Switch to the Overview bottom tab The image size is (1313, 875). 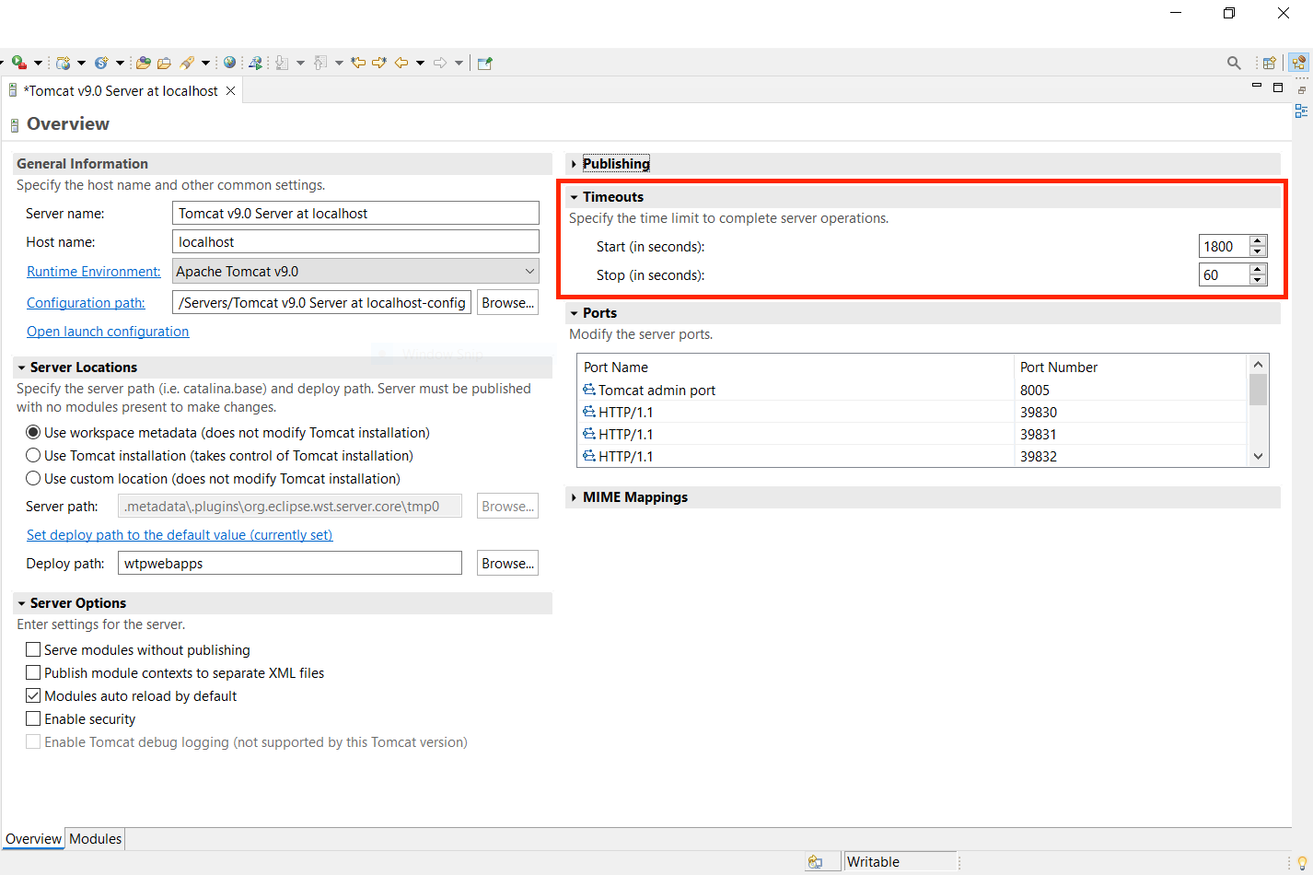point(33,839)
